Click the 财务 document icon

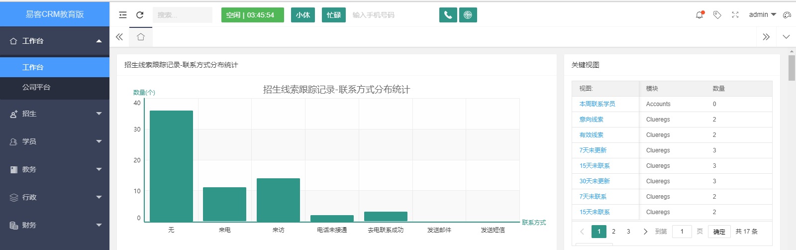tap(14, 226)
